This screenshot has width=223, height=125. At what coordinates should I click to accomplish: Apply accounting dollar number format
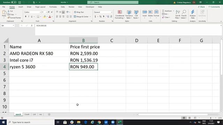tap(95, 17)
